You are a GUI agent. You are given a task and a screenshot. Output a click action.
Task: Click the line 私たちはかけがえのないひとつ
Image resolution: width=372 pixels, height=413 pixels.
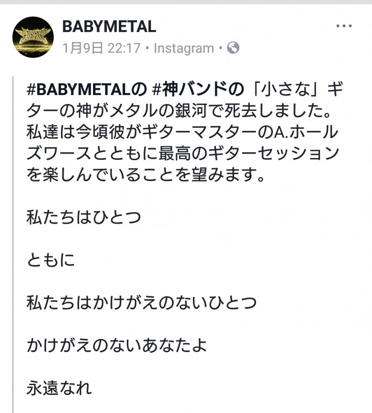tap(142, 303)
